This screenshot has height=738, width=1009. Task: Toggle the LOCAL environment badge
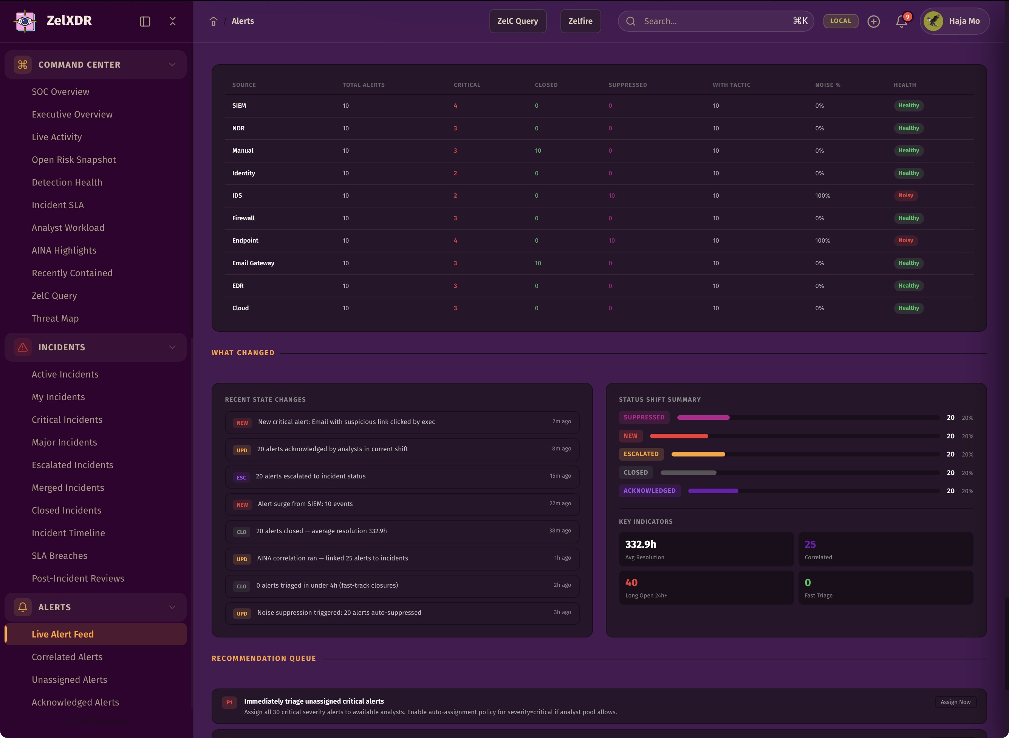840,21
